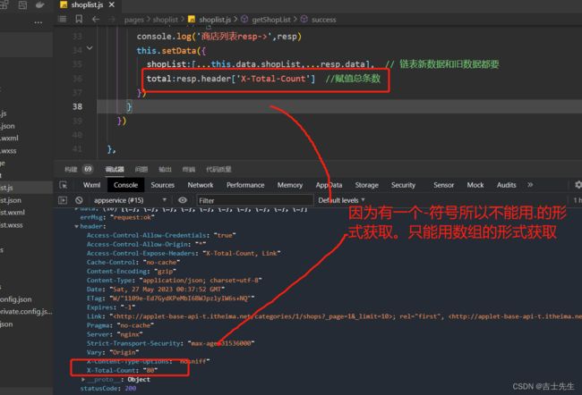Switch to the 终端 panel tab
Screen dimensions: 582x395
[189, 169]
